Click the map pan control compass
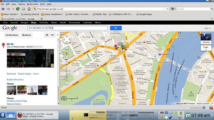 point(67,39)
